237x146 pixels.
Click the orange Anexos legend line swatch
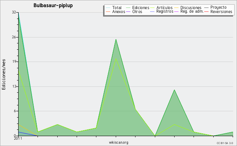pos(108,11)
